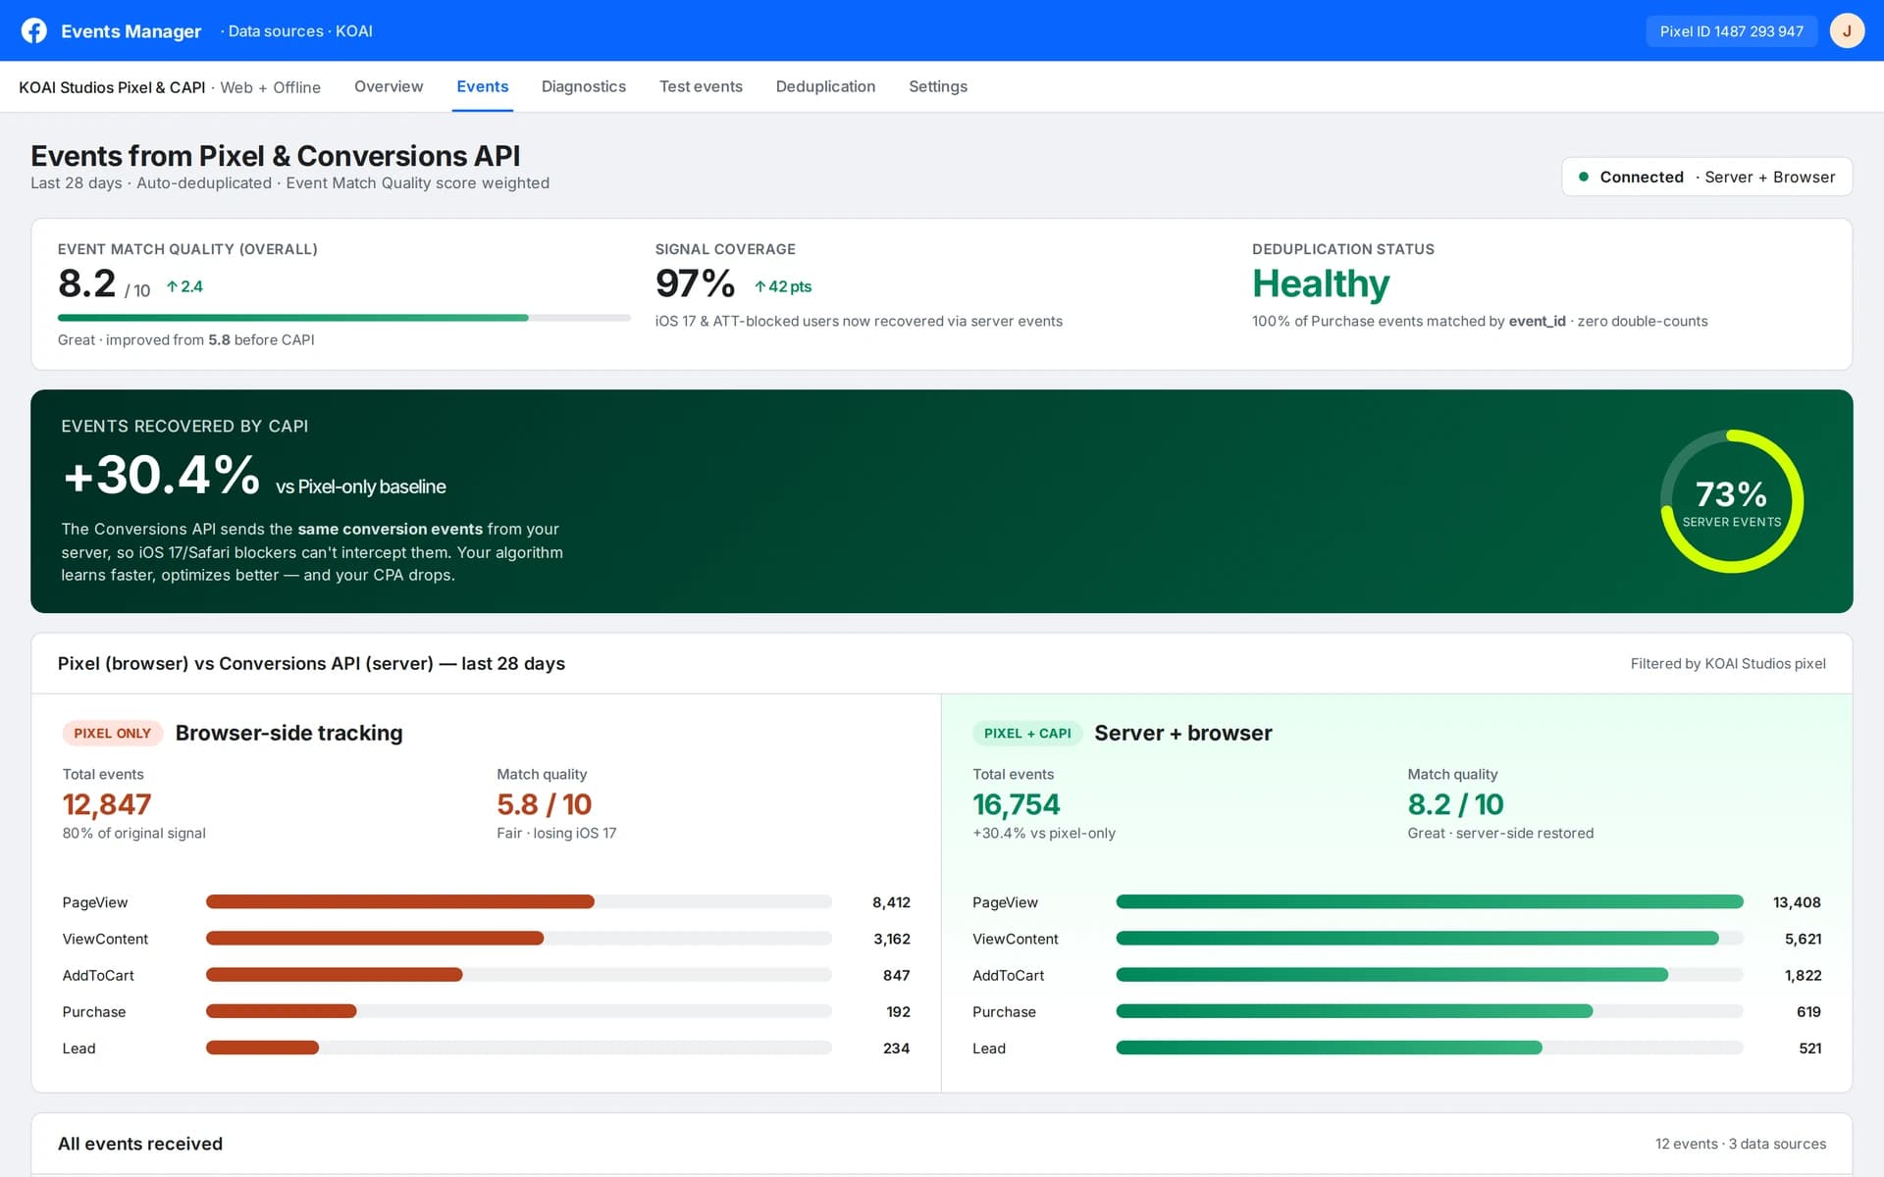The height and width of the screenshot is (1177, 1884).
Task: Click the Pixel-only Purchase bar
Action: [x=518, y=1011]
